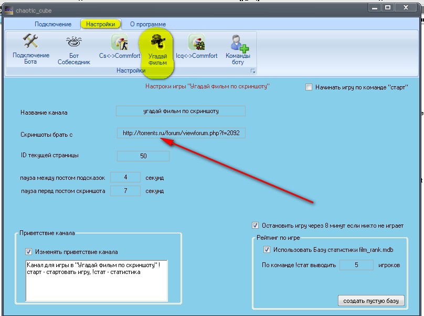Click the channel greeting text box
This screenshot has width=424, height=316.
[96, 280]
